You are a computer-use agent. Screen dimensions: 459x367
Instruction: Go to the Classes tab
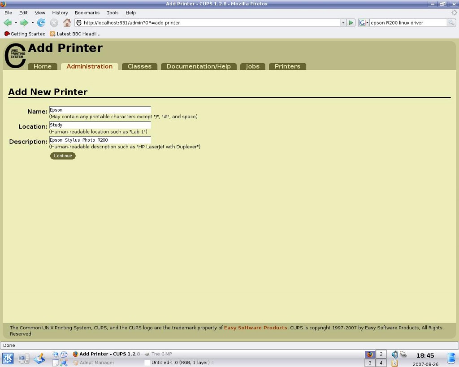140,66
